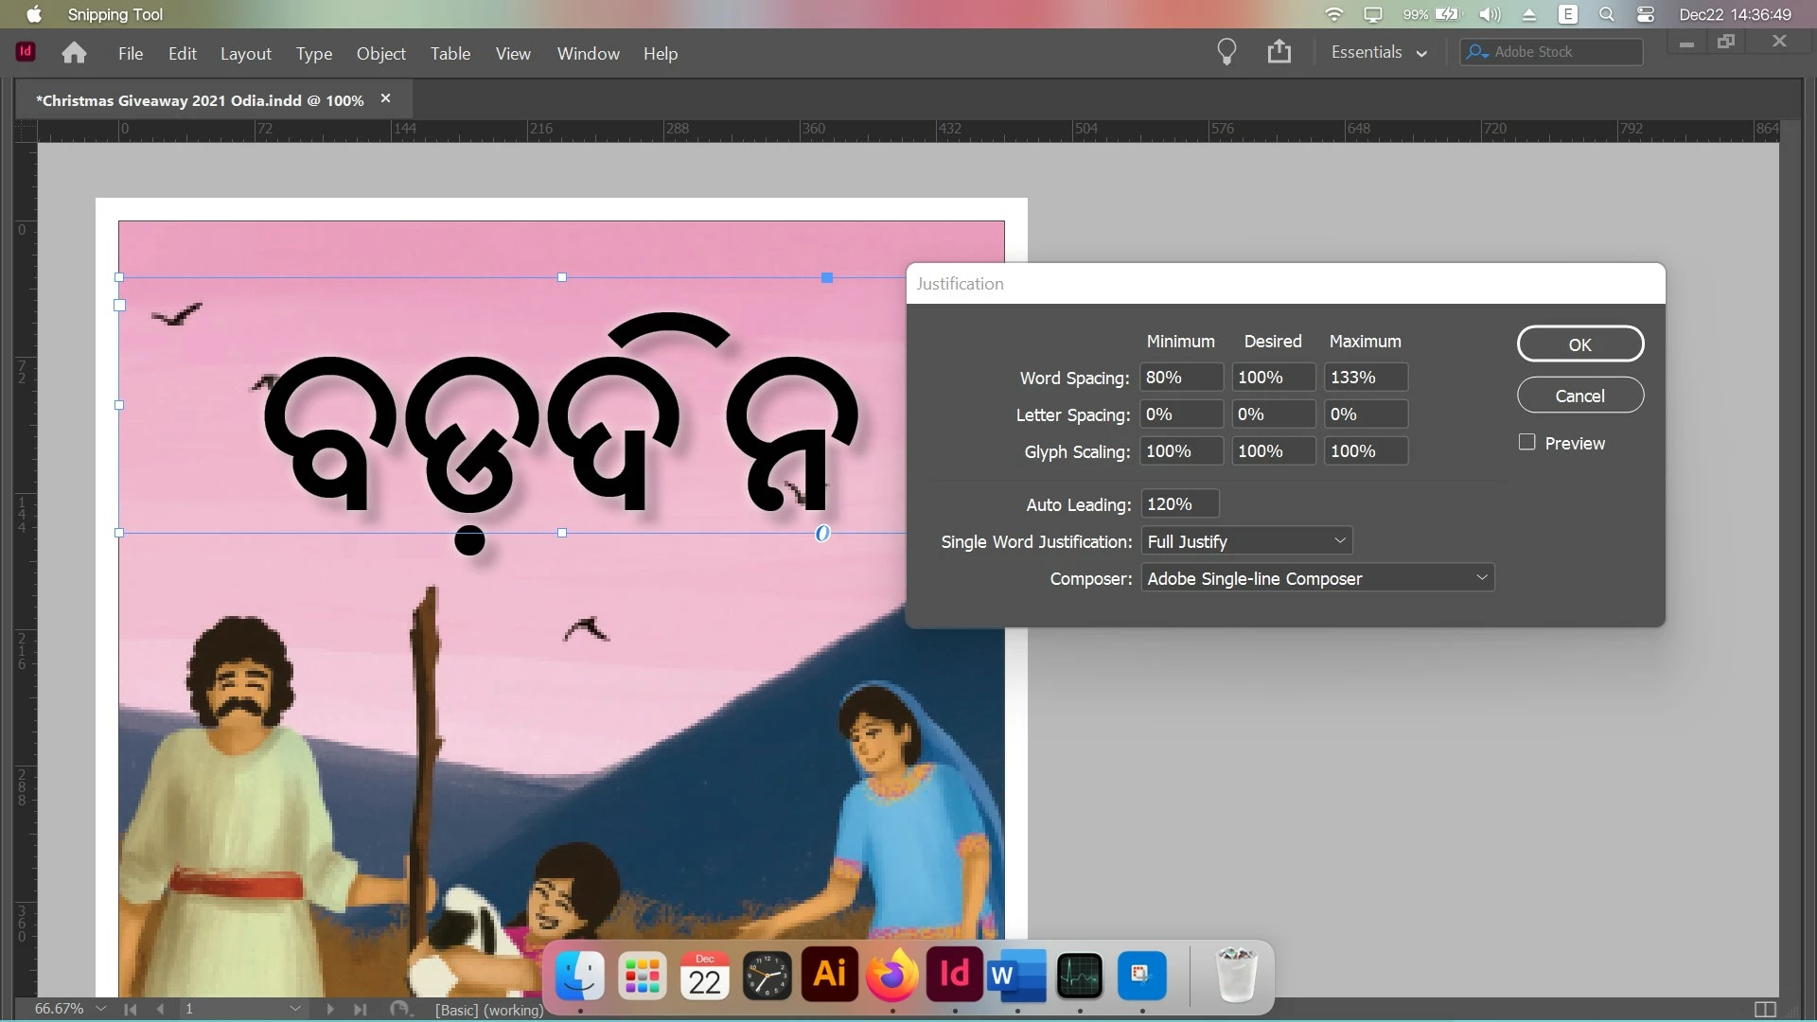Click the InDesign Home icon
1817x1022 pixels.
(74, 53)
